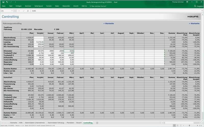Switch to the Plandaten sheet tab
This screenshot has width=204, height=127.
pos(70,123)
